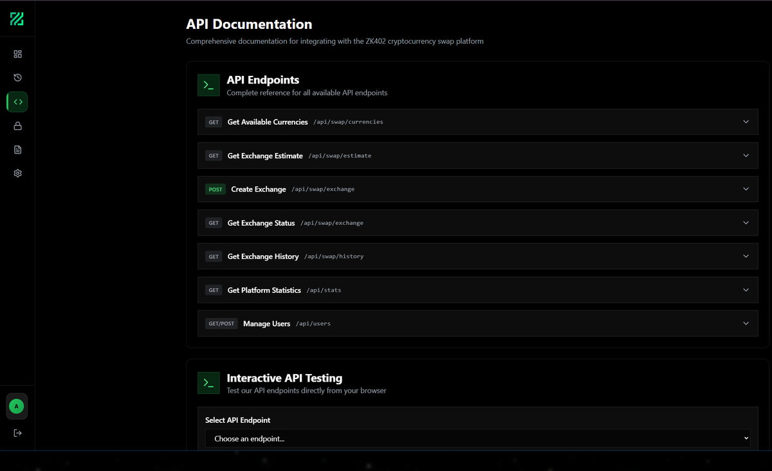Click the GET badge for Get Exchange Estimate
Viewport: 772px width, 471px height.
(x=214, y=156)
